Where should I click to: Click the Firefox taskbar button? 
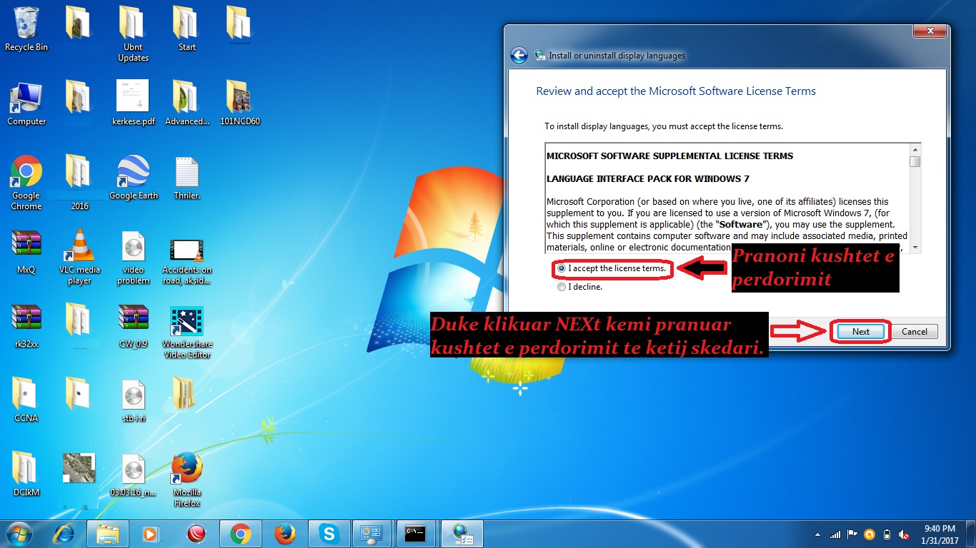pyautogui.click(x=285, y=534)
